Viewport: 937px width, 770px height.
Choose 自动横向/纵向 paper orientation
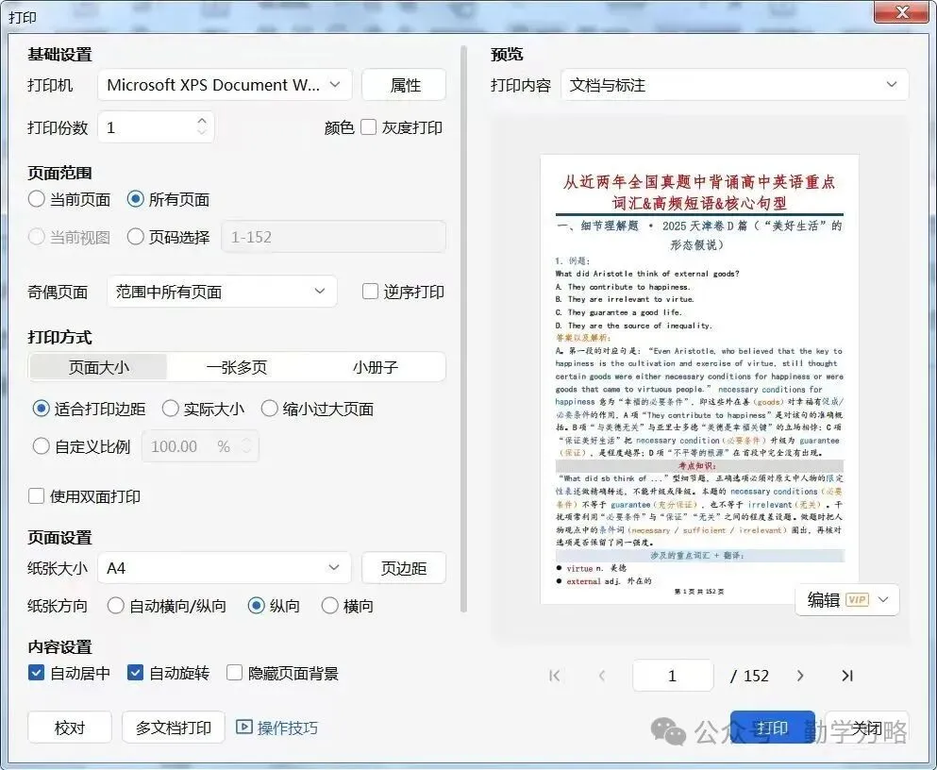(116, 606)
